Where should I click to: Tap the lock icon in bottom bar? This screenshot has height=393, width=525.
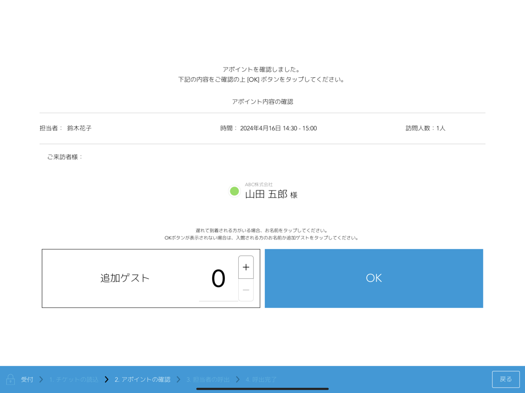tap(11, 379)
